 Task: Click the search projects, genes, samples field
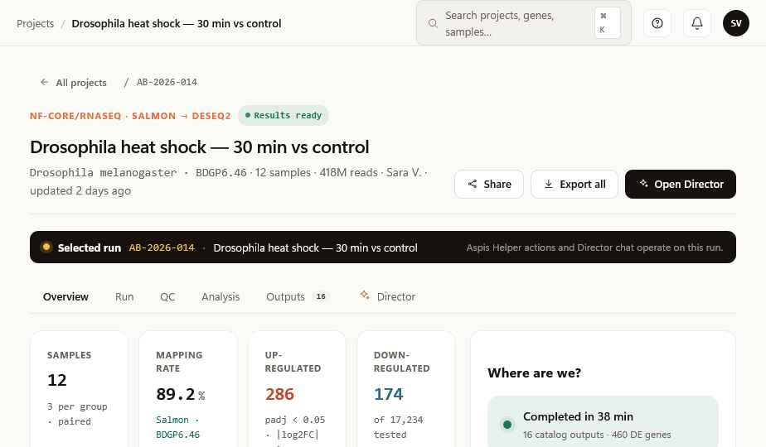(x=524, y=23)
